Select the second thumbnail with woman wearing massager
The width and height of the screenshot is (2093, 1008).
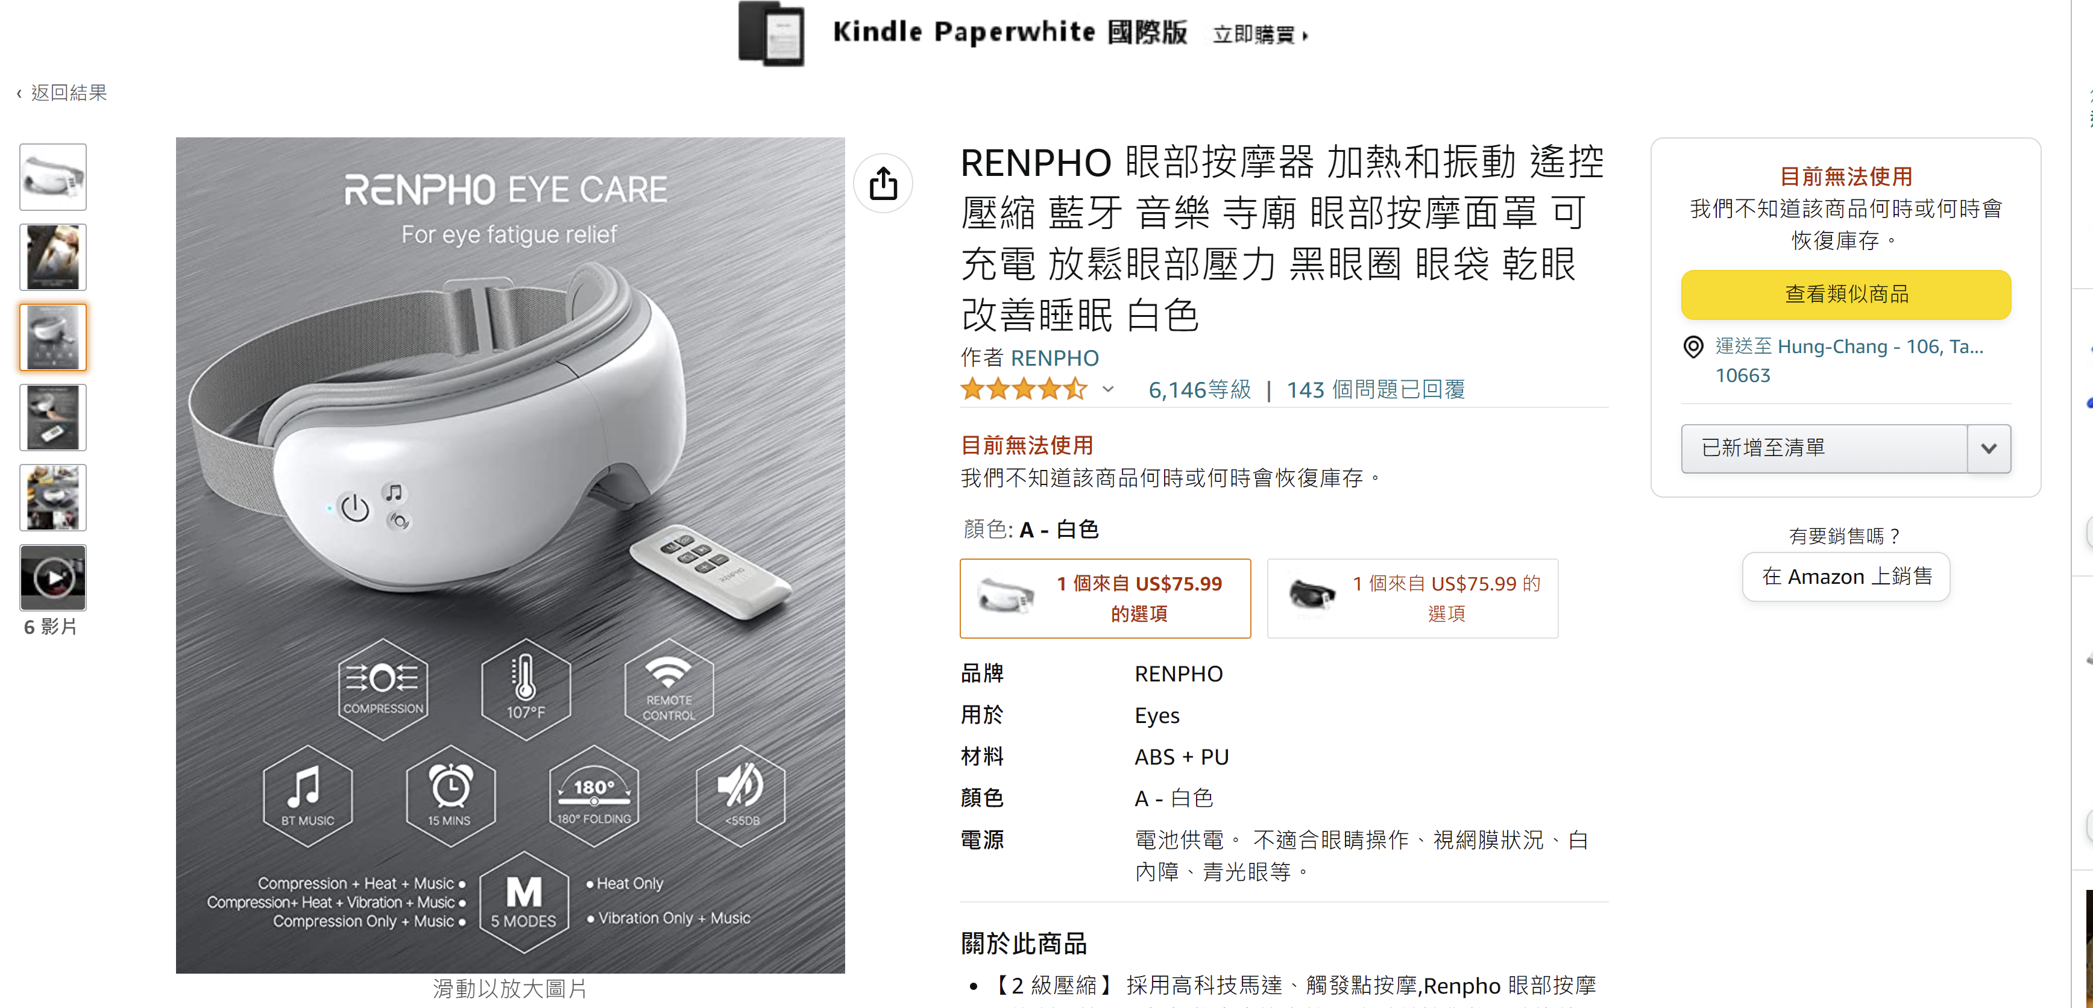click(53, 257)
